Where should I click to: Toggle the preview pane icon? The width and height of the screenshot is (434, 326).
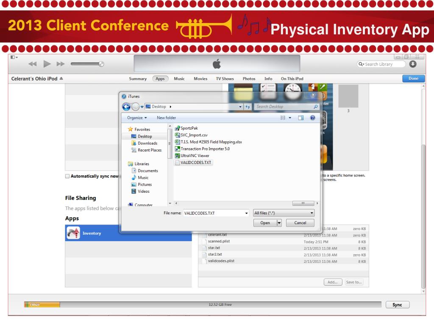[301, 118]
